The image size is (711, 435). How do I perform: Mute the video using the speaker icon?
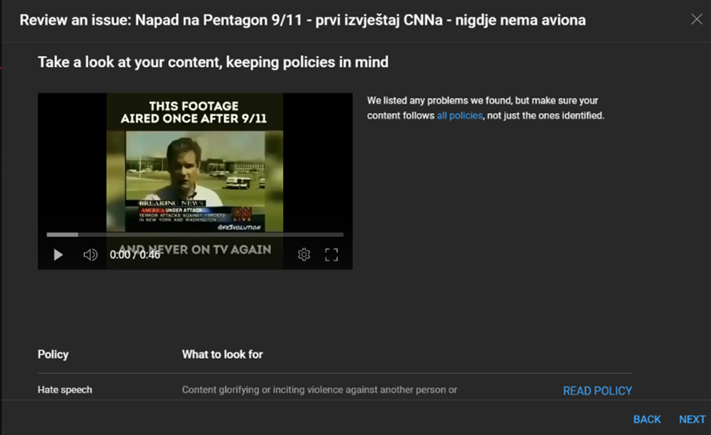tap(90, 255)
